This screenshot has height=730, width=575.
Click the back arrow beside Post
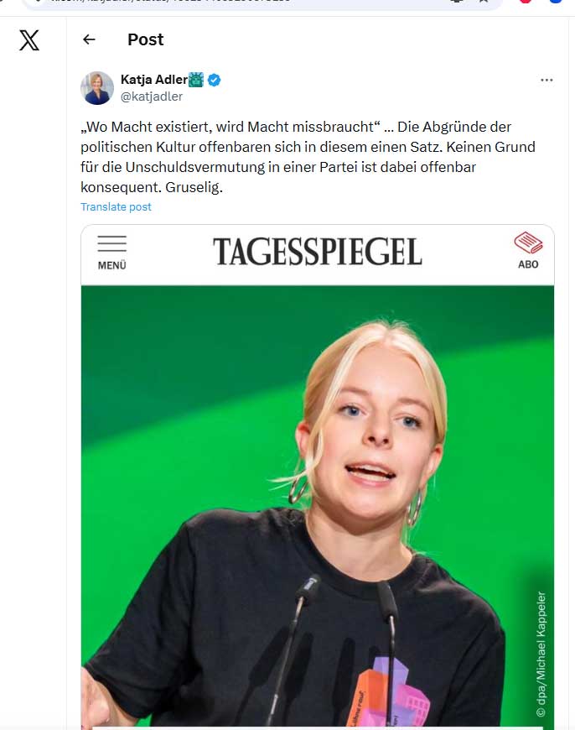[x=89, y=39]
